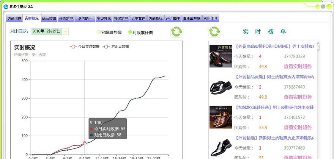Open 查看实时趋势 for product 371401572
This screenshot has height=159, width=334.
pos(298,127)
